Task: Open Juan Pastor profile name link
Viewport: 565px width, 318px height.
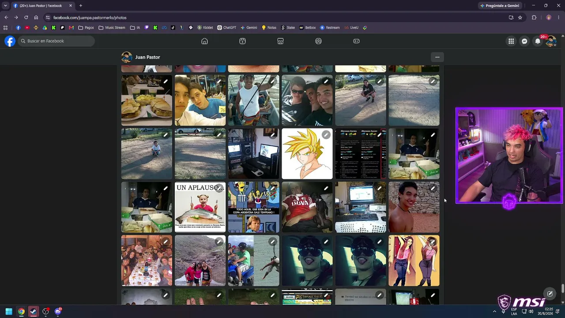Action: point(147,57)
